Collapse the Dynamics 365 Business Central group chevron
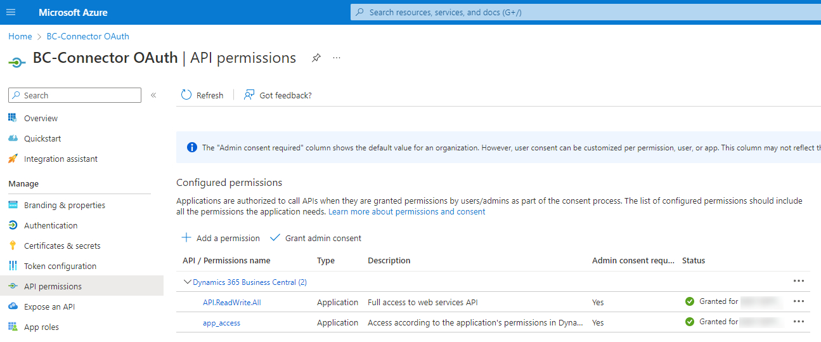The image size is (821, 342). coord(187,282)
